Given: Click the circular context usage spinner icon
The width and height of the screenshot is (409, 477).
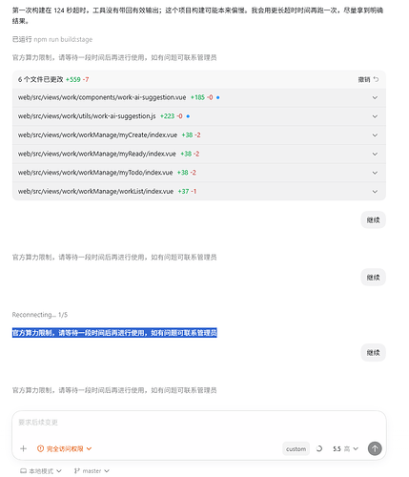Looking at the screenshot, I should coord(319,448).
